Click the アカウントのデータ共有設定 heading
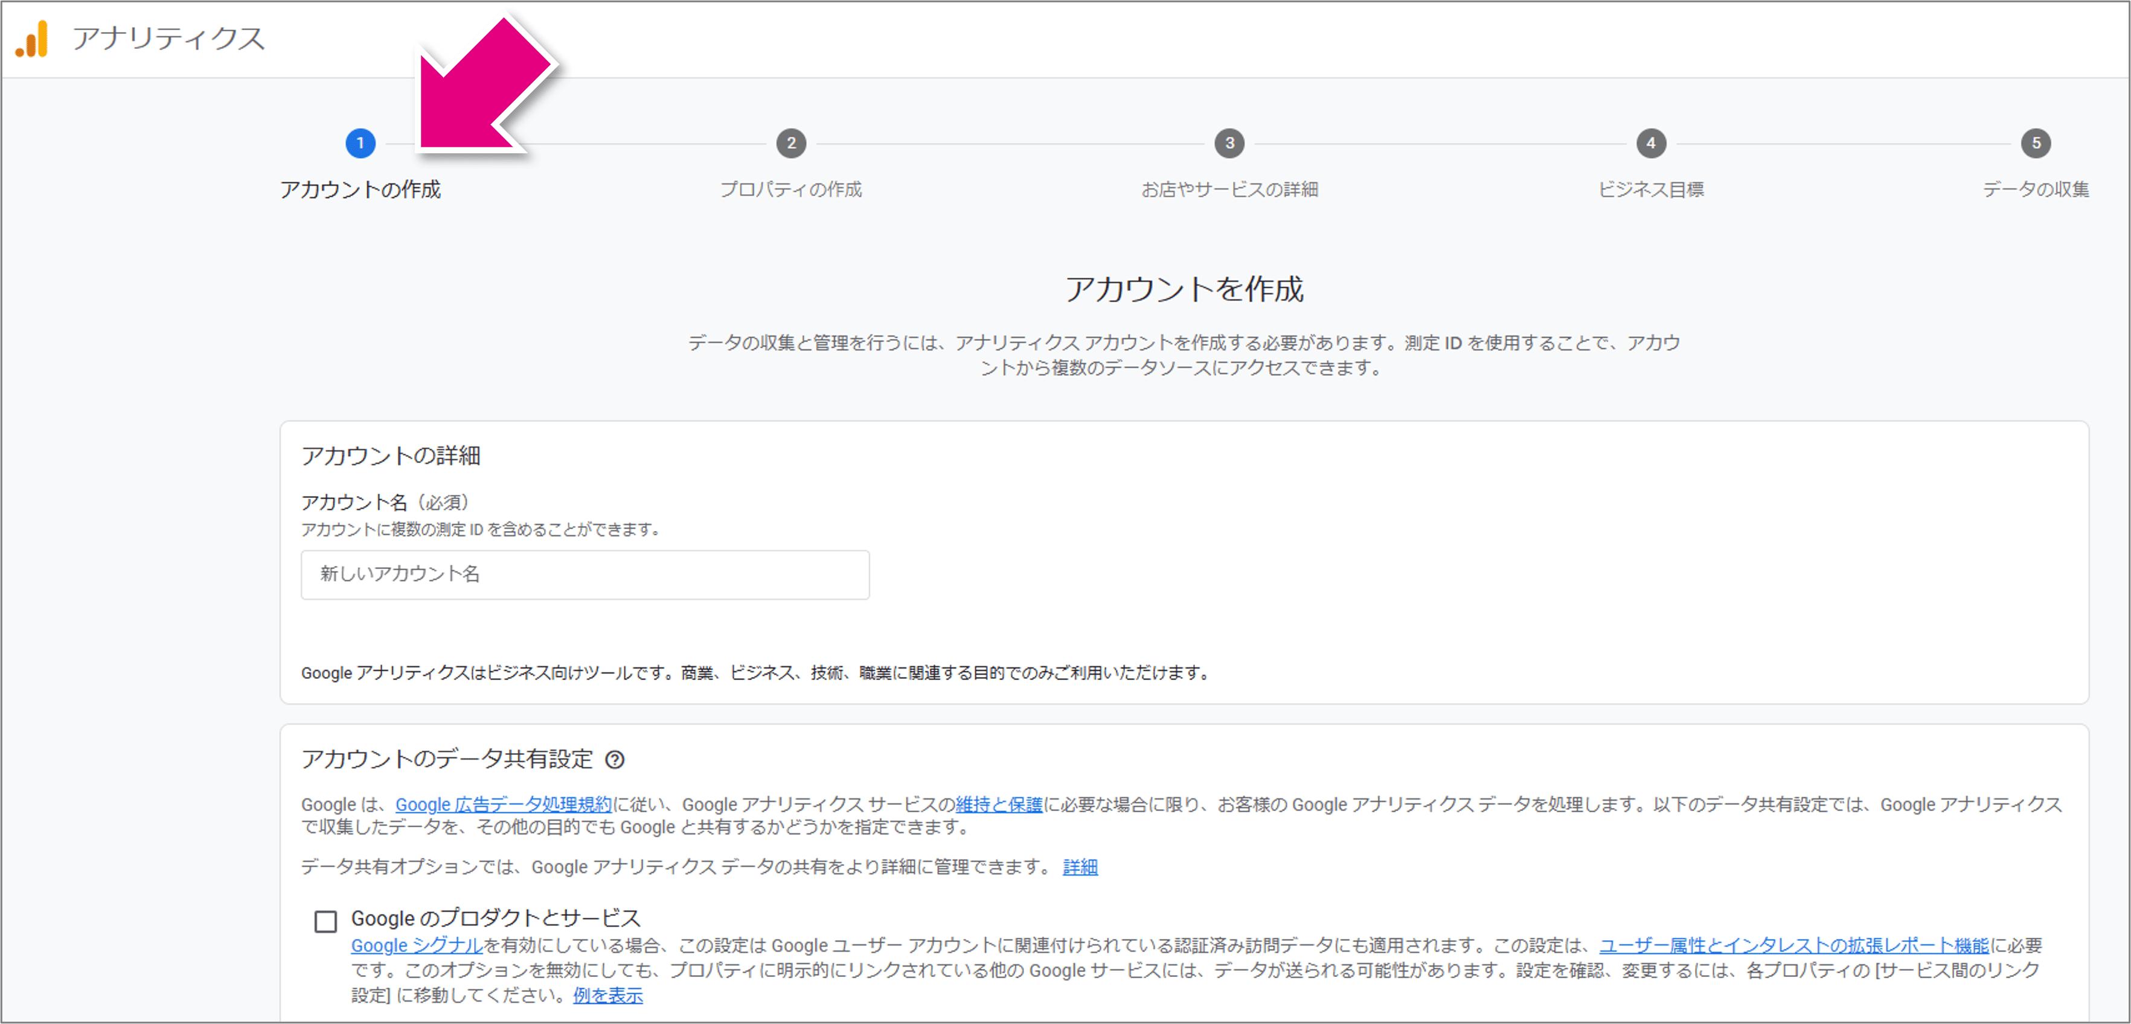This screenshot has width=2131, height=1024. tap(447, 758)
